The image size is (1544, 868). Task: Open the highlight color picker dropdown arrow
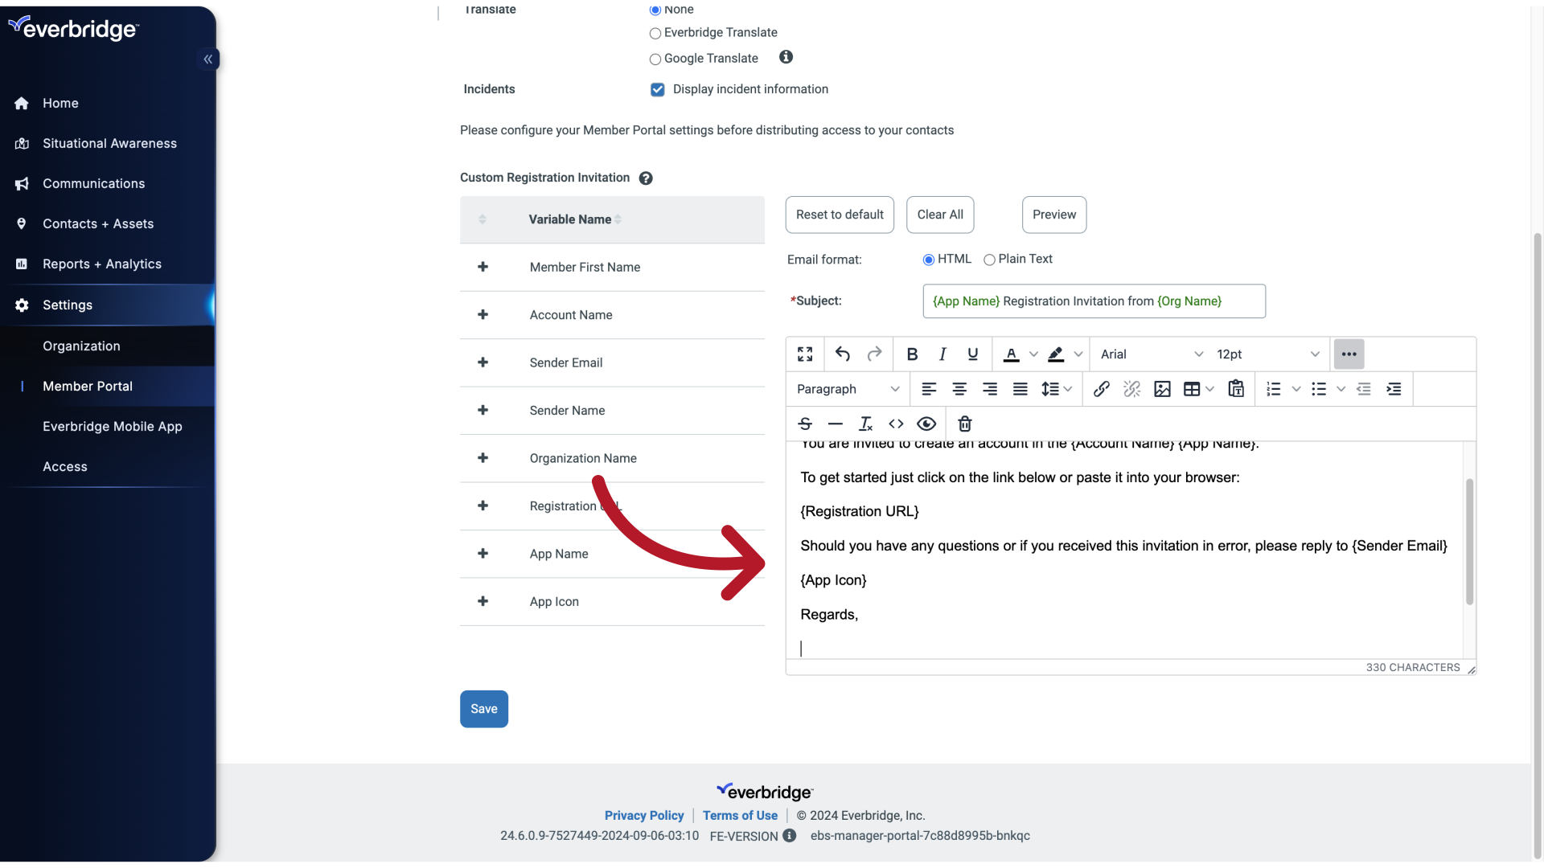click(x=1078, y=354)
